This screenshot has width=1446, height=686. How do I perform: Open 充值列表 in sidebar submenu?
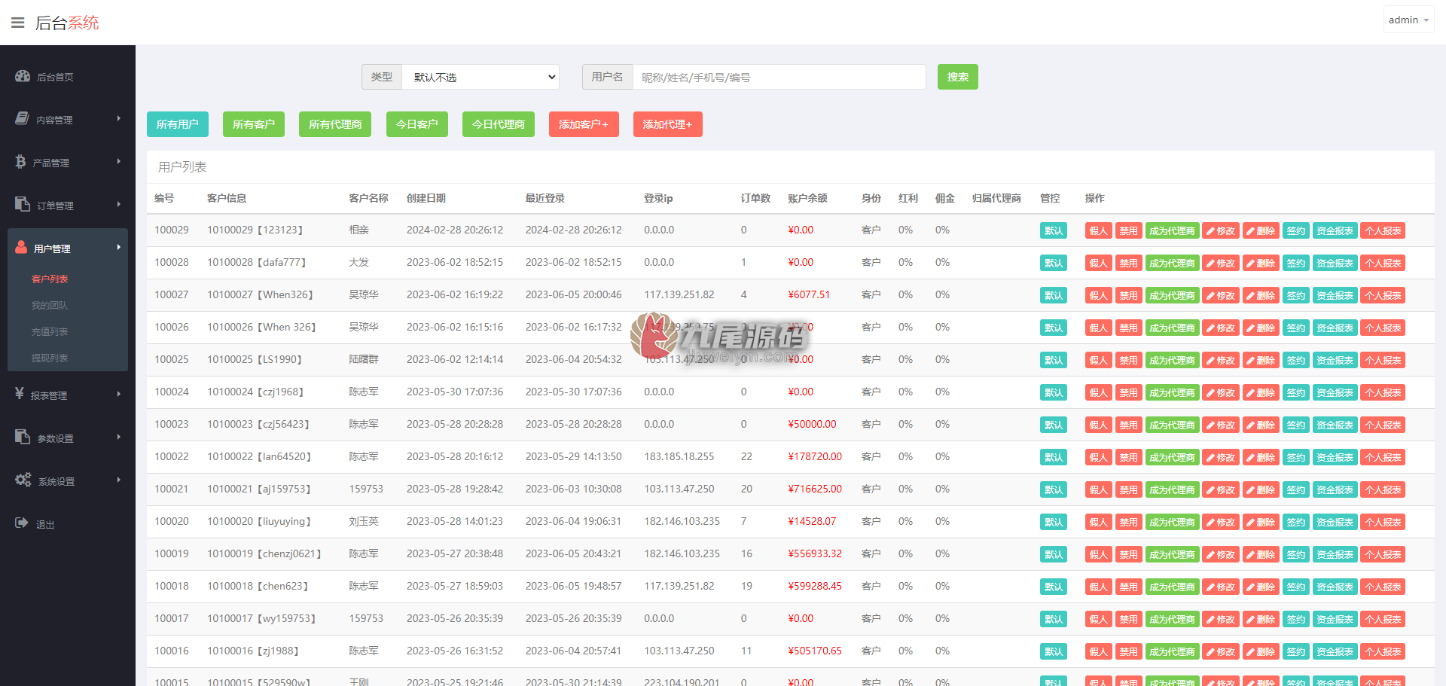[50, 331]
